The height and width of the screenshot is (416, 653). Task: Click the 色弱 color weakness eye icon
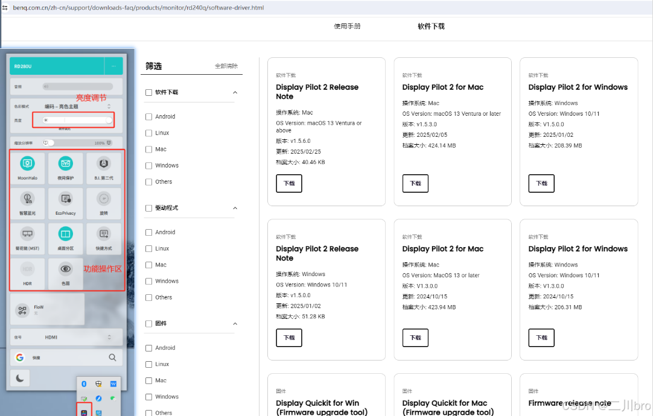click(65, 269)
